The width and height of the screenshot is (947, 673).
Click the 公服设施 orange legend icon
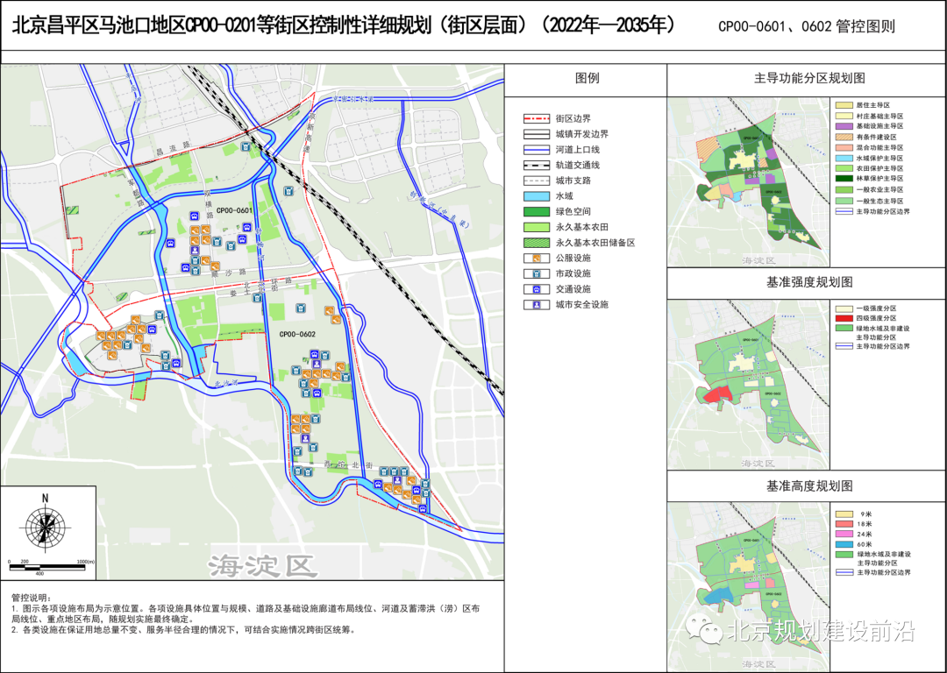(x=535, y=259)
